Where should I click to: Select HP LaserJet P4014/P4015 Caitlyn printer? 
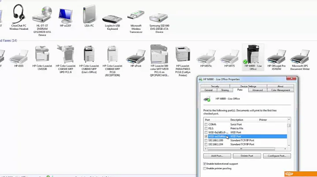[183, 61]
